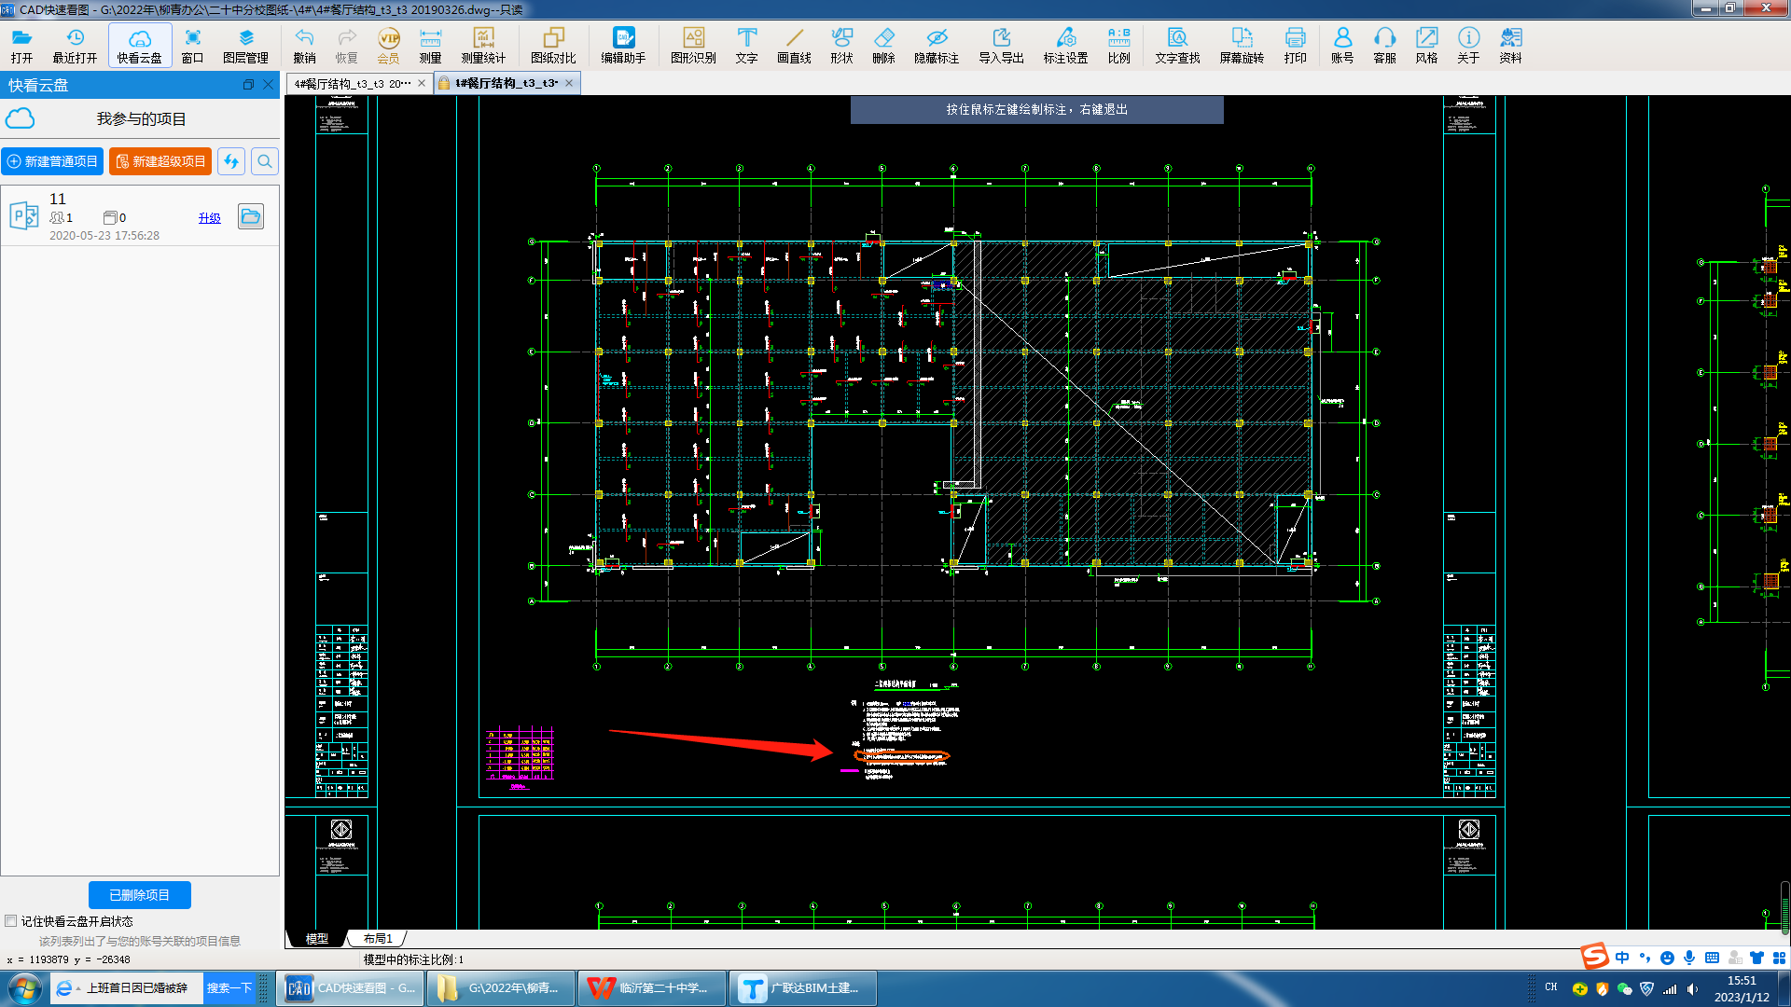Image resolution: width=1791 pixels, height=1007 pixels.
Task: Switch to the 1#餐厅结构_t3_t3 tab
Action: pyautogui.click(x=506, y=84)
